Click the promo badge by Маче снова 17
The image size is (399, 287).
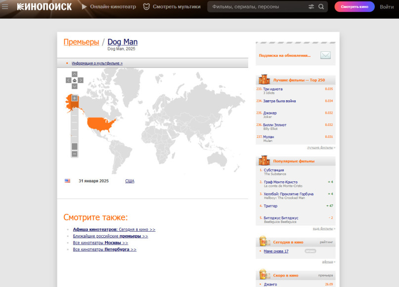[310, 251]
